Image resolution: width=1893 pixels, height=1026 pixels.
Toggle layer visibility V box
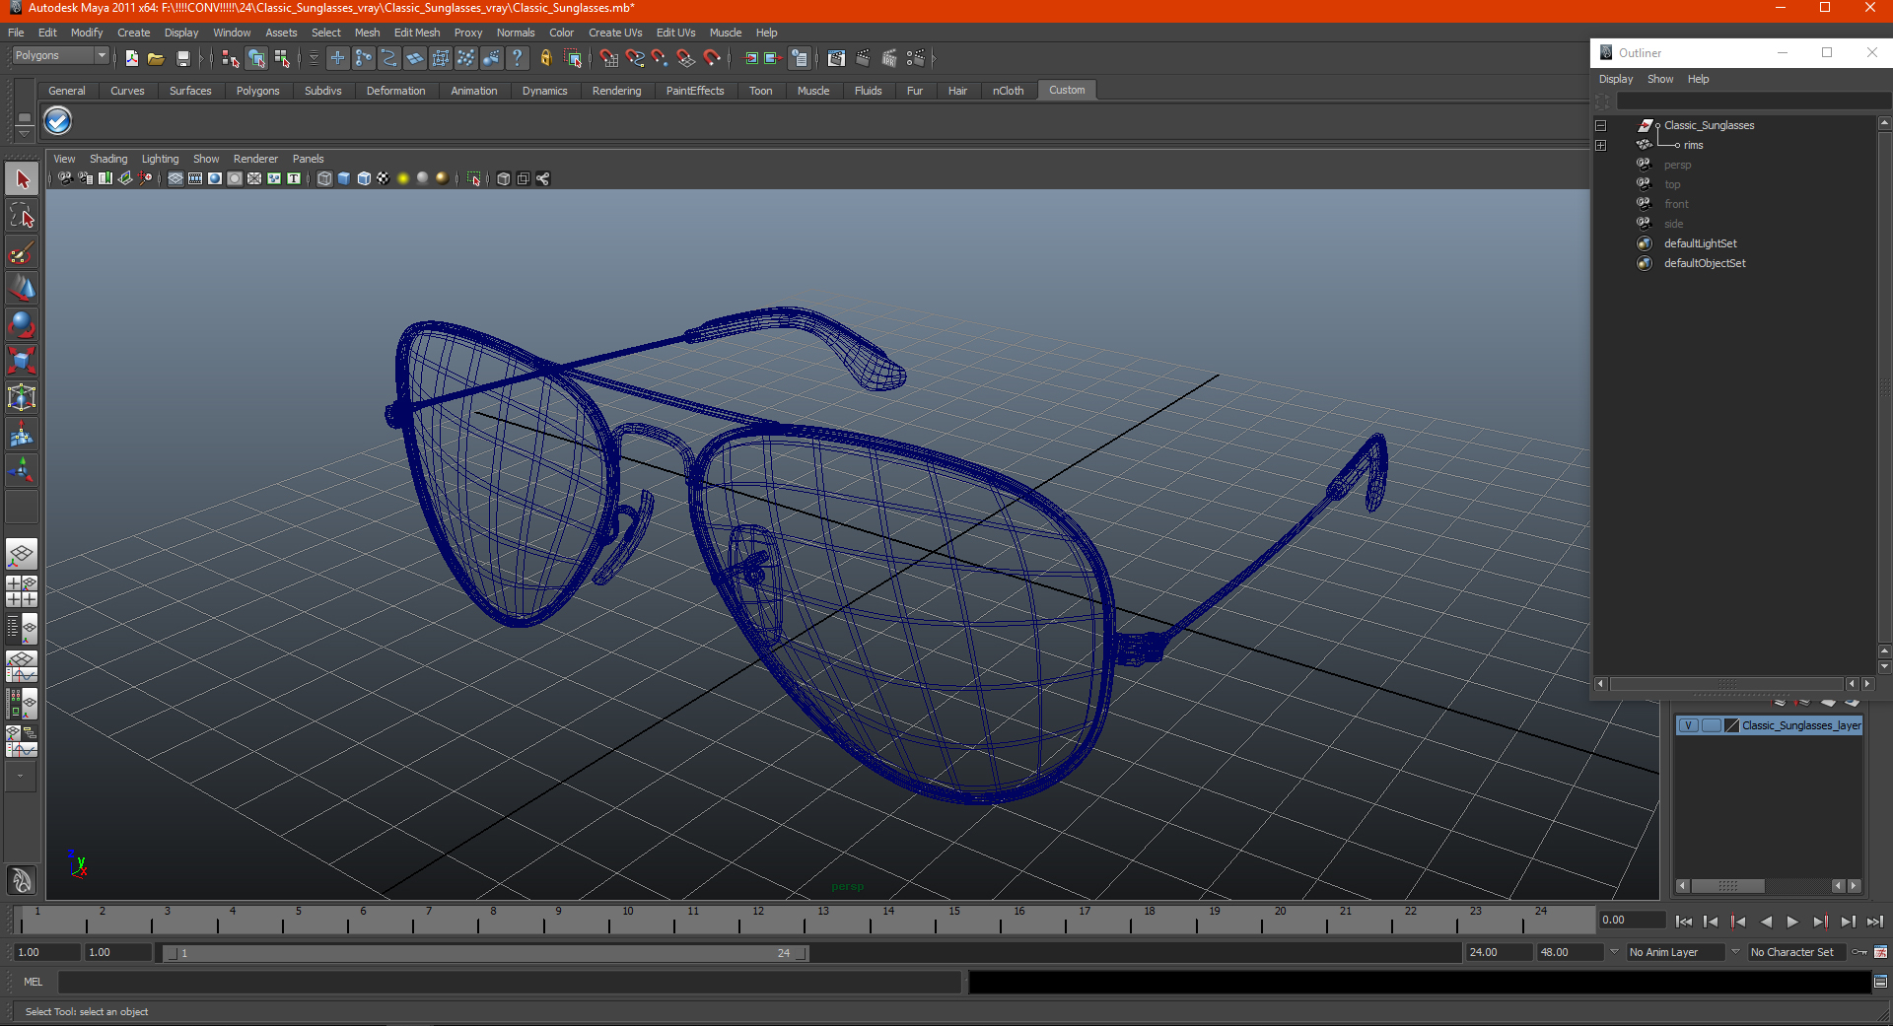pyautogui.click(x=1688, y=725)
